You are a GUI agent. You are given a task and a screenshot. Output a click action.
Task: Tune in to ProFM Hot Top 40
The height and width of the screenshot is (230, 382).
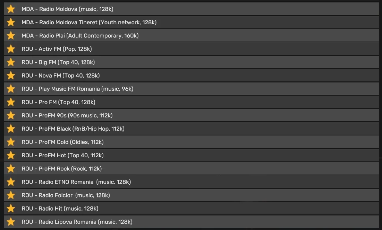coord(62,156)
